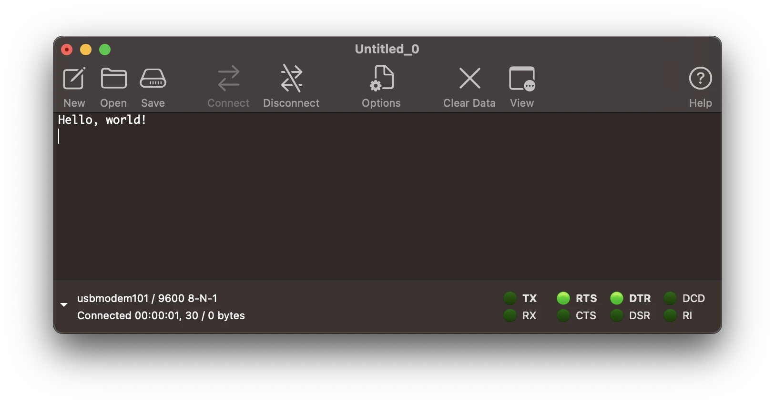775x404 pixels.
Task: Click in the terminal text area
Action: click(387, 196)
